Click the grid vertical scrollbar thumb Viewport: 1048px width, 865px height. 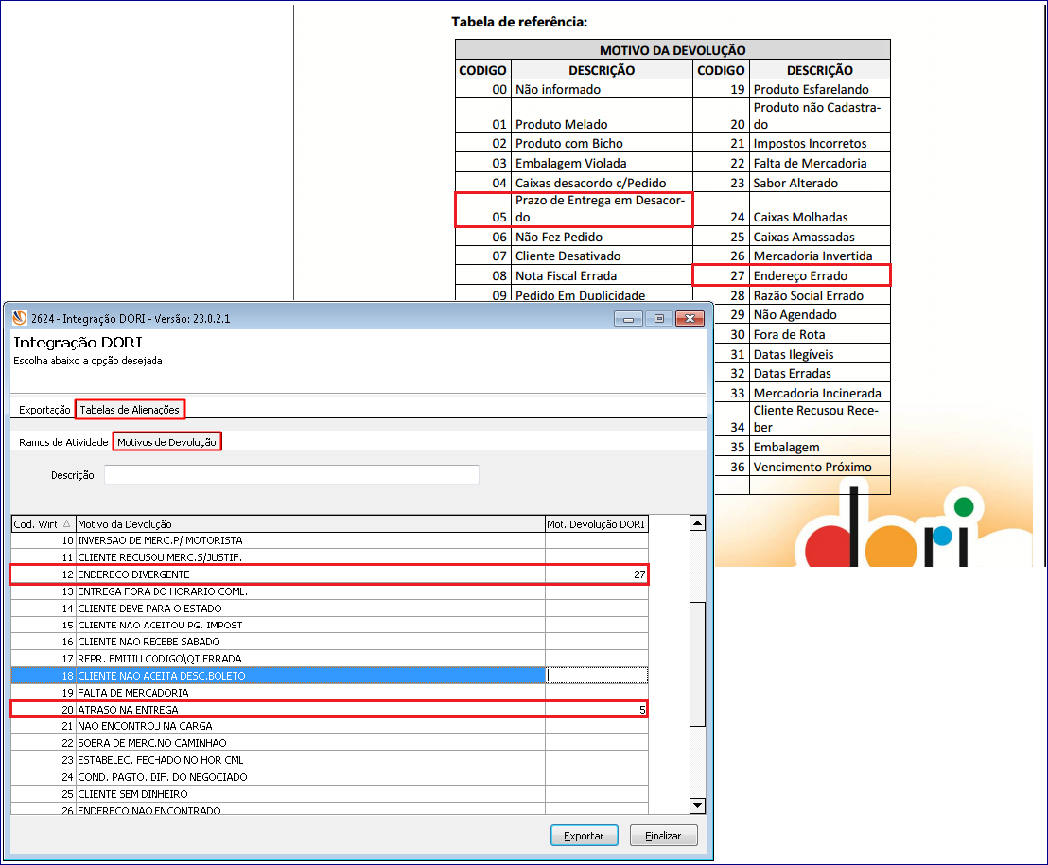point(697,663)
